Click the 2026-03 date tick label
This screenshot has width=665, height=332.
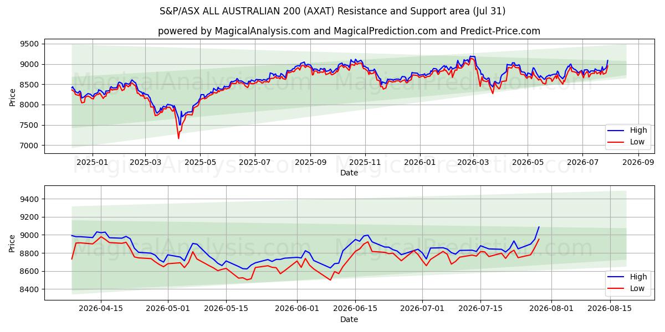click(473, 162)
